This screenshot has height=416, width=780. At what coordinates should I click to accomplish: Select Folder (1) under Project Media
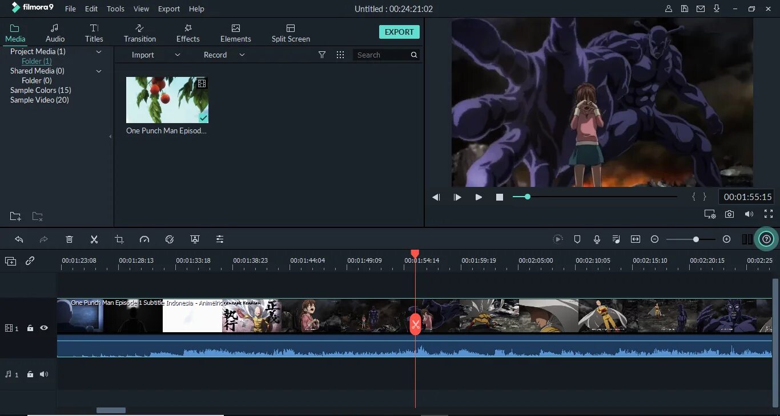[x=37, y=61]
